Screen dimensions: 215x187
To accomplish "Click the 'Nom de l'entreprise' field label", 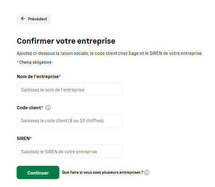I will point(38,76).
